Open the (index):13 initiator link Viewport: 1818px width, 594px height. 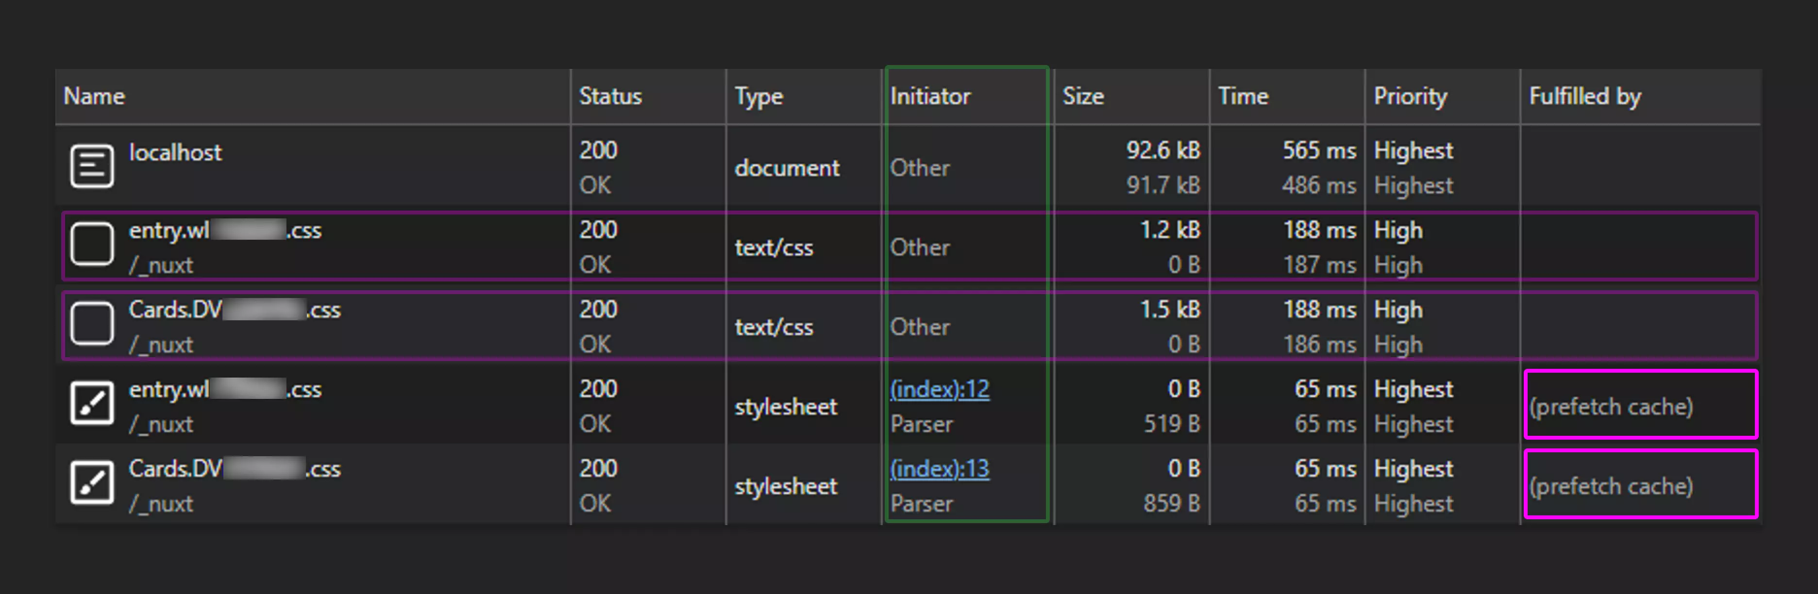[x=939, y=469]
